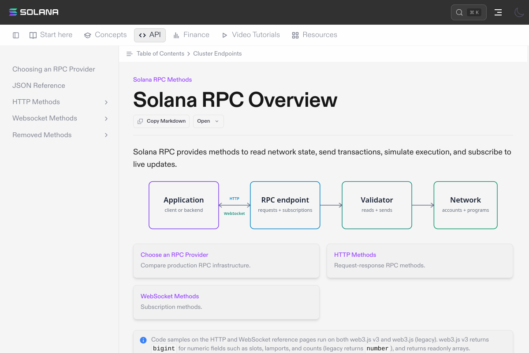Go to the Start here tab
The image size is (529, 353).
point(51,35)
